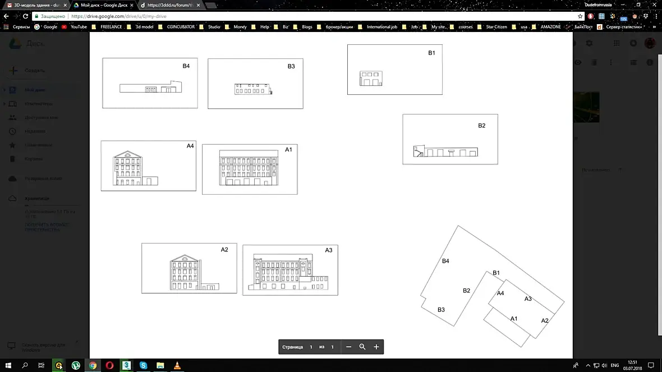Open the Сервер статистики bookmark

620,26
